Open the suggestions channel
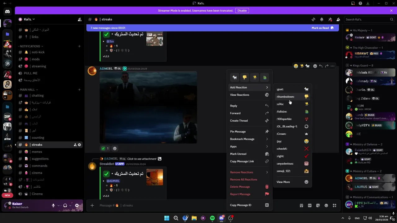The image size is (397, 223). [50, 159]
